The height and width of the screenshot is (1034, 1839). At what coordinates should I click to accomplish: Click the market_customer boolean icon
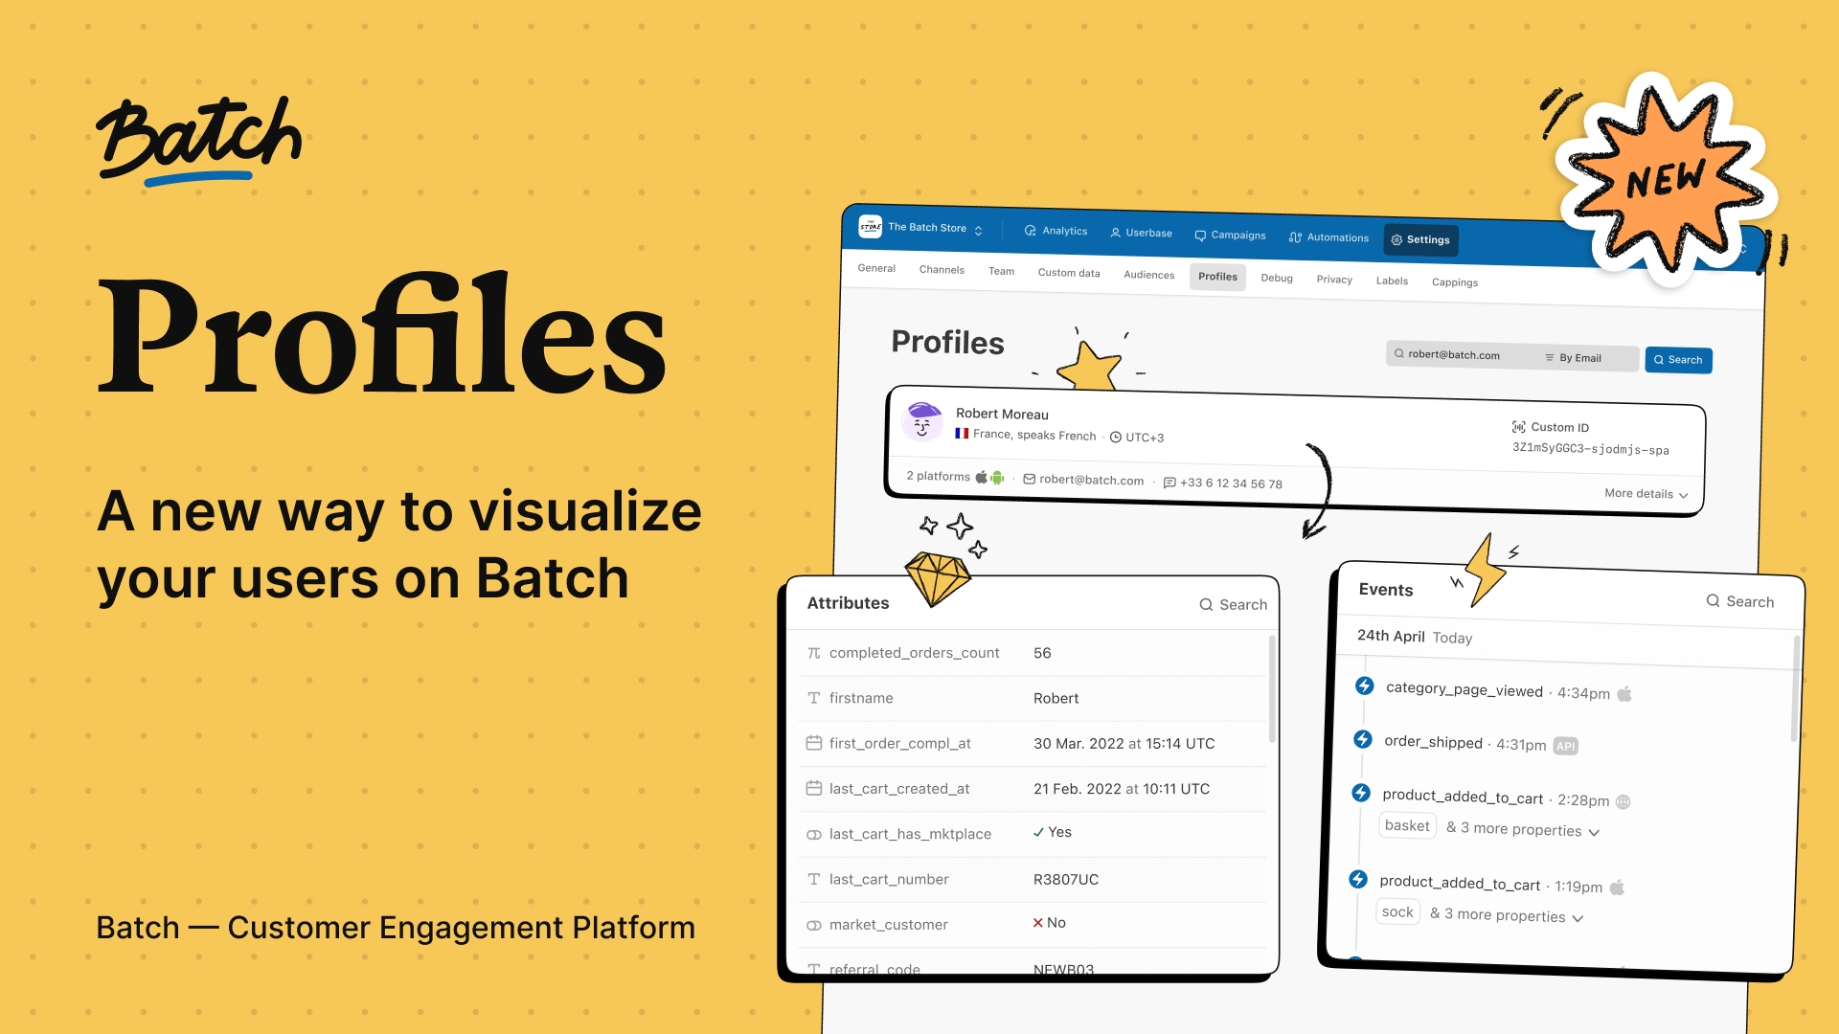[814, 925]
